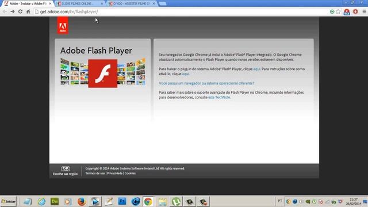
Task: Click second 'aqui' link for activation instructions
Action: 185,74
